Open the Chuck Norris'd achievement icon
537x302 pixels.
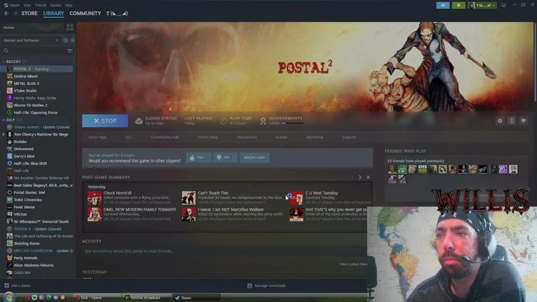pos(94,198)
